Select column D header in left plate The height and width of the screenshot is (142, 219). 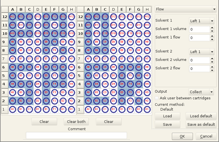click(x=38, y=10)
